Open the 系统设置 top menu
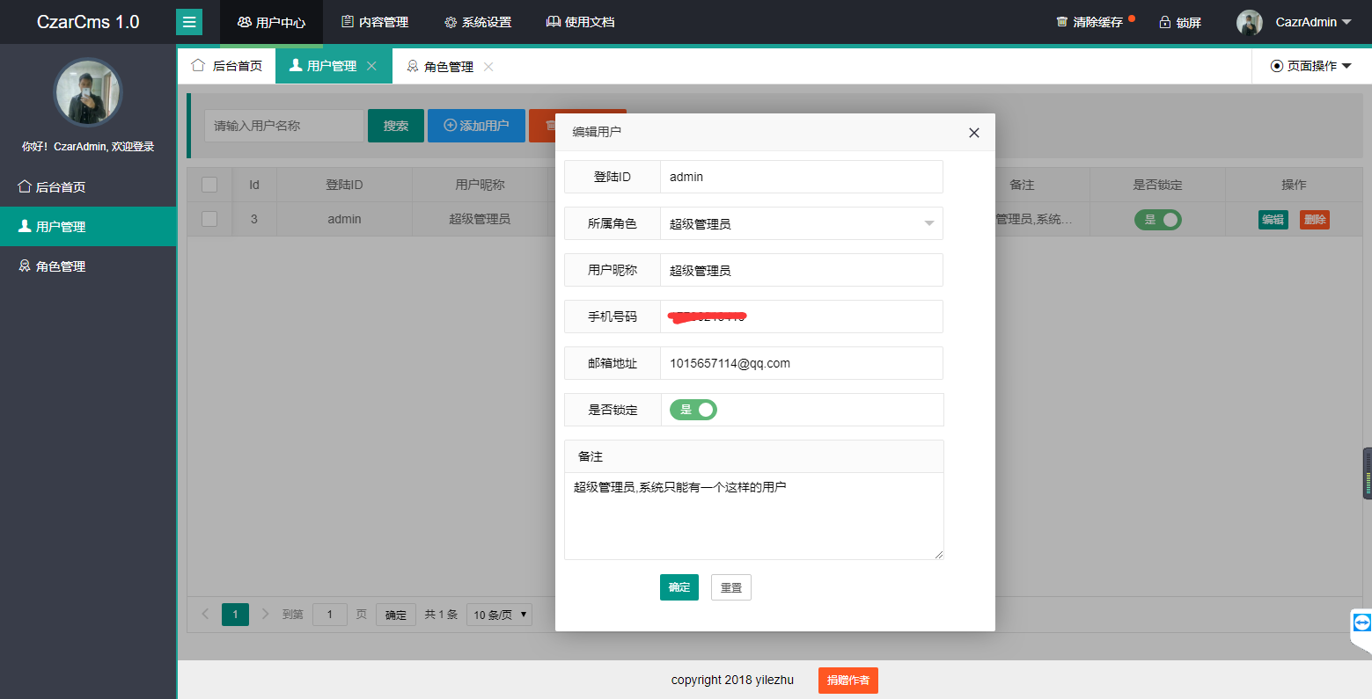 tap(478, 22)
